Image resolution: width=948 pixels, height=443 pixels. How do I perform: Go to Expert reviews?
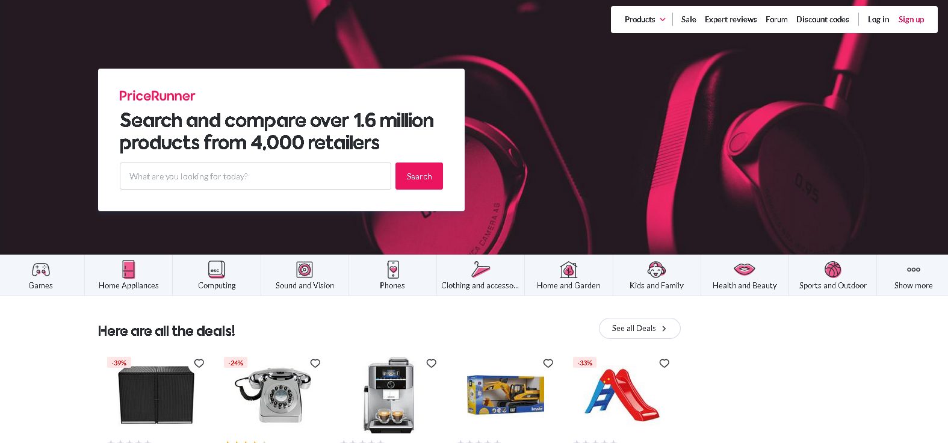click(731, 19)
